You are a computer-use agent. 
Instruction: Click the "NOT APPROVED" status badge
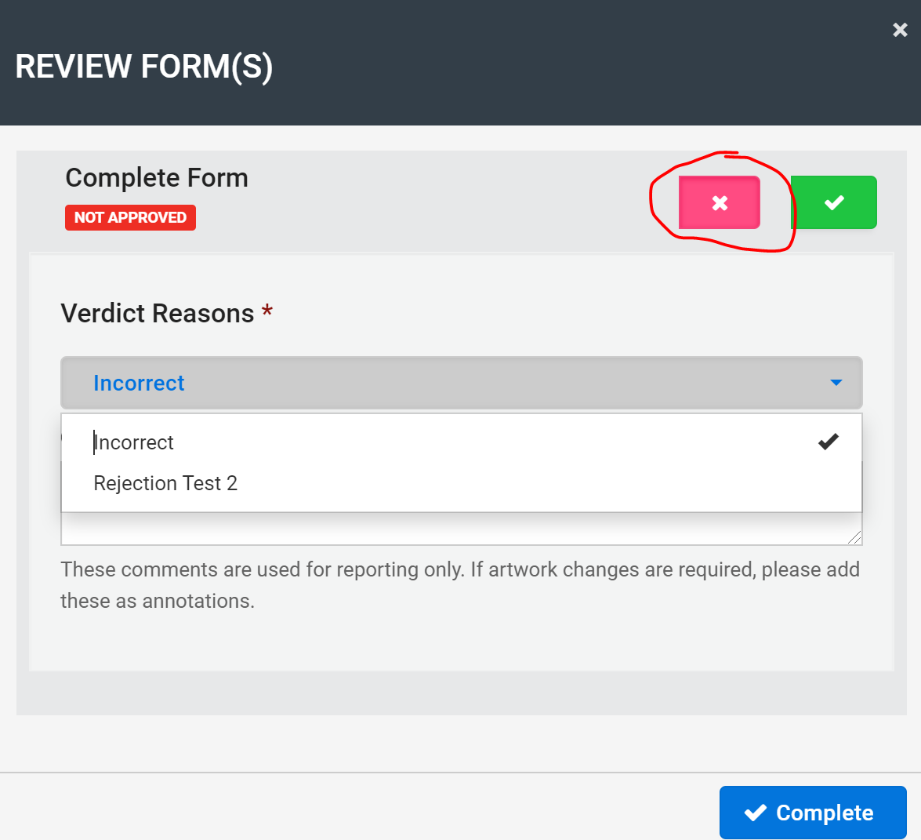(x=130, y=217)
